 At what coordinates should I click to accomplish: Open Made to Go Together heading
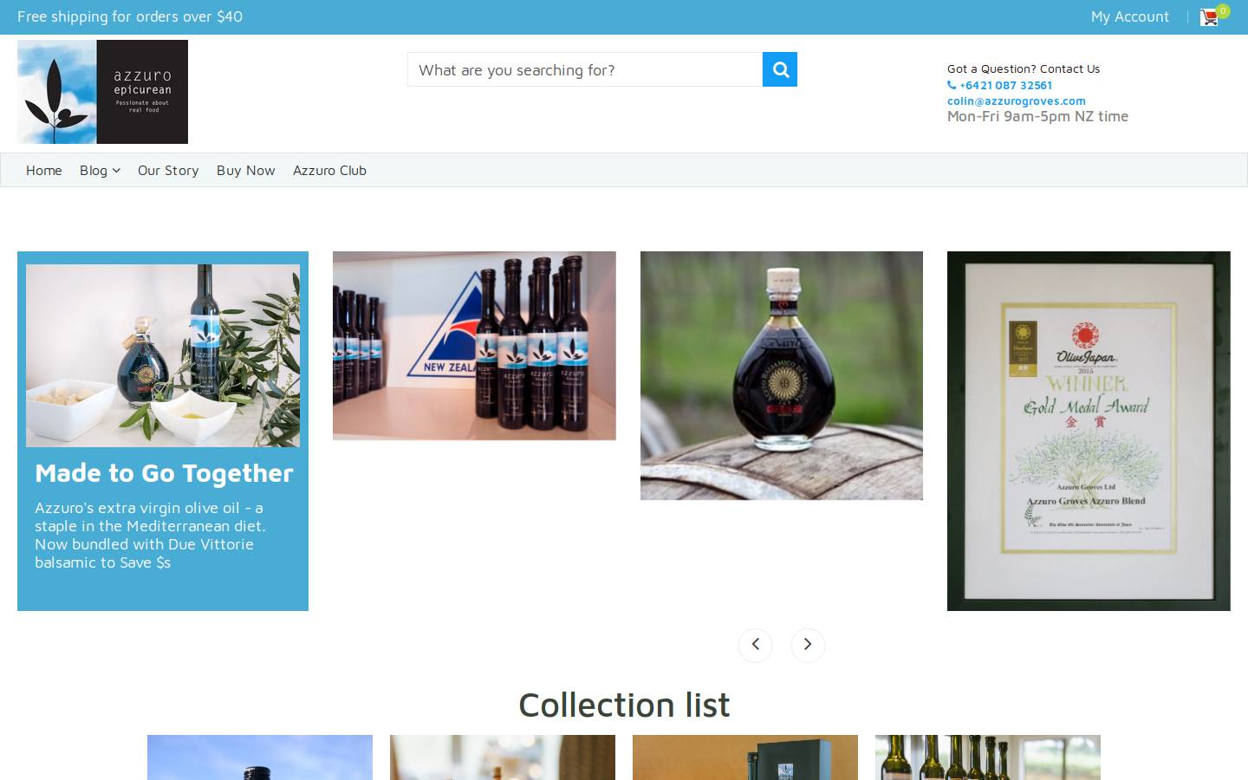tap(164, 473)
